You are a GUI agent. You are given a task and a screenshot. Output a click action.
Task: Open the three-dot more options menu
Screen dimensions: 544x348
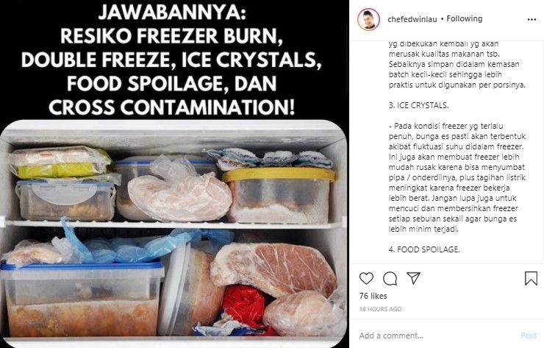click(532, 19)
